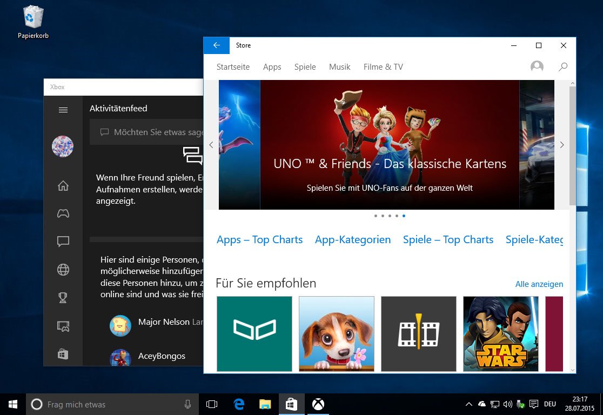The image size is (603, 415).
Task: Open the battery/safely-remove tray icon
Action: [x=521, y=404]
